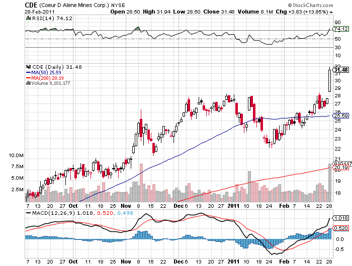352x266 pixels.
Task: Click the Volume 8,101,177 legend entry
Action: pos(51,83)
